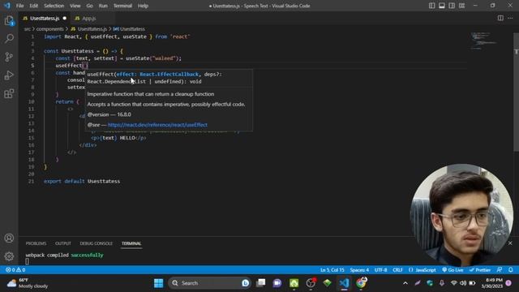519x292 pixels.
Task: Click the taskbar clock and date
Action: coord(492,283)
